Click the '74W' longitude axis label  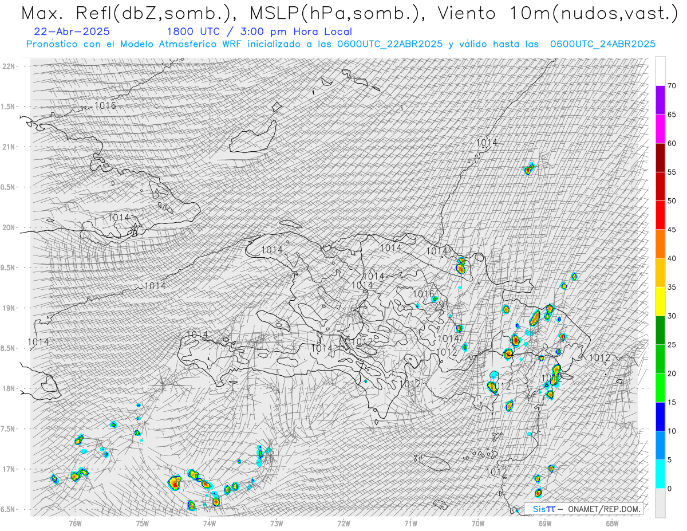point(210,524)
